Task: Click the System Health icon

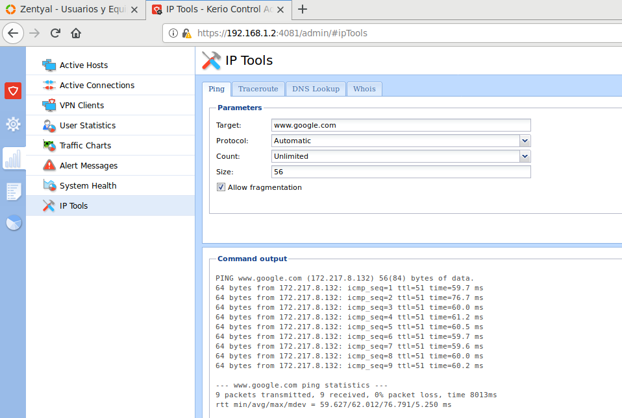Action: pos(49,185)
